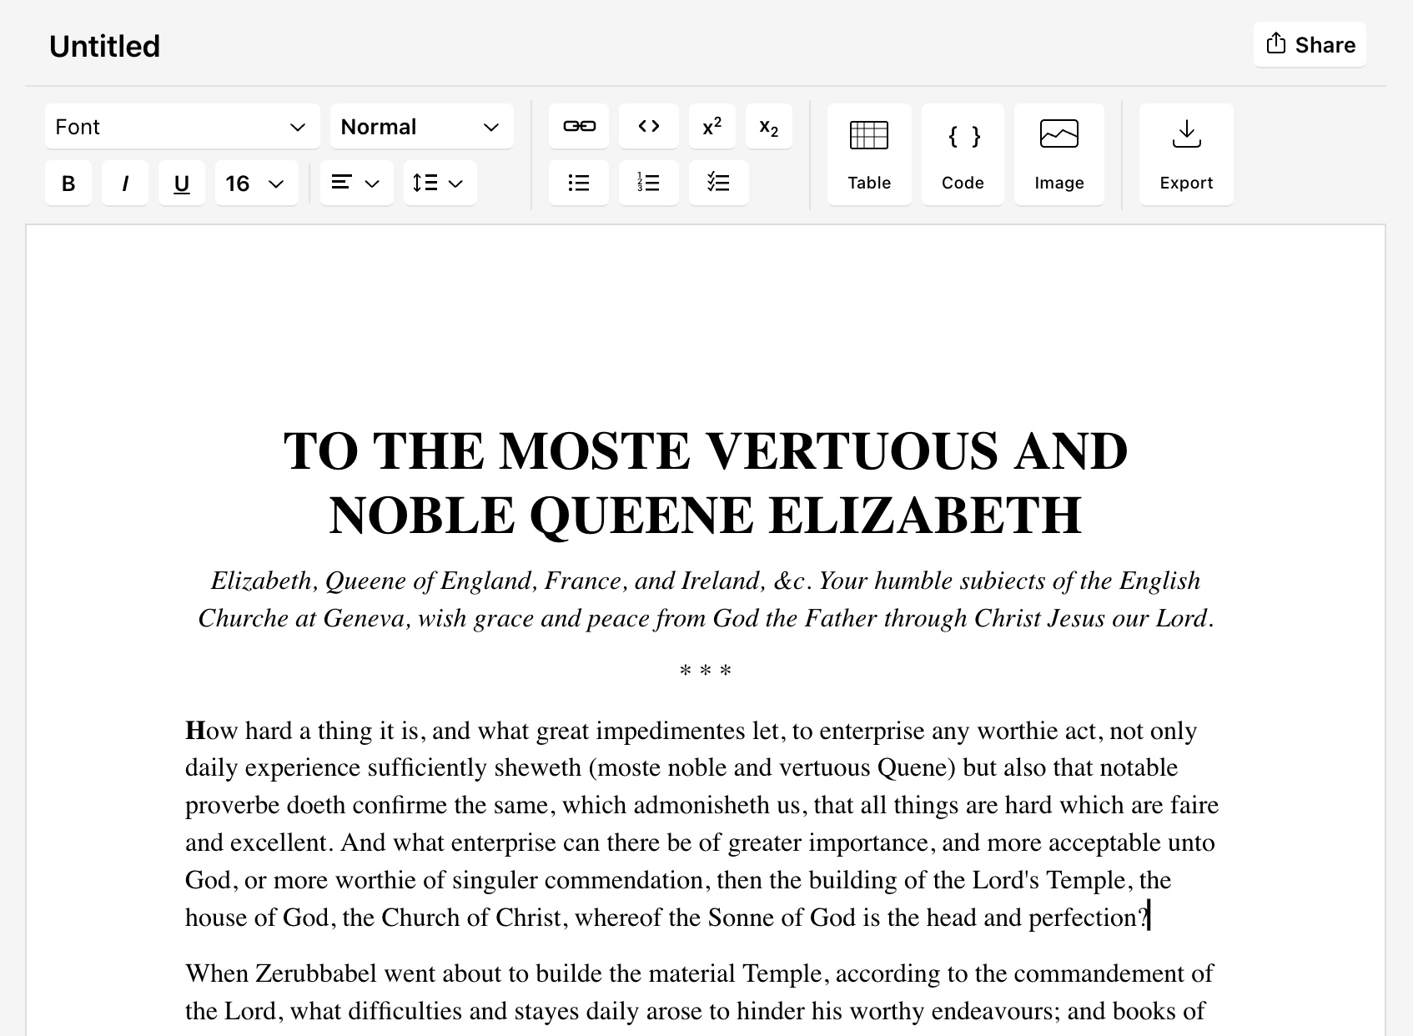Screen dimensions: 1413x1036
Task: Apply subscript formatting
Action: click(768, 127)
